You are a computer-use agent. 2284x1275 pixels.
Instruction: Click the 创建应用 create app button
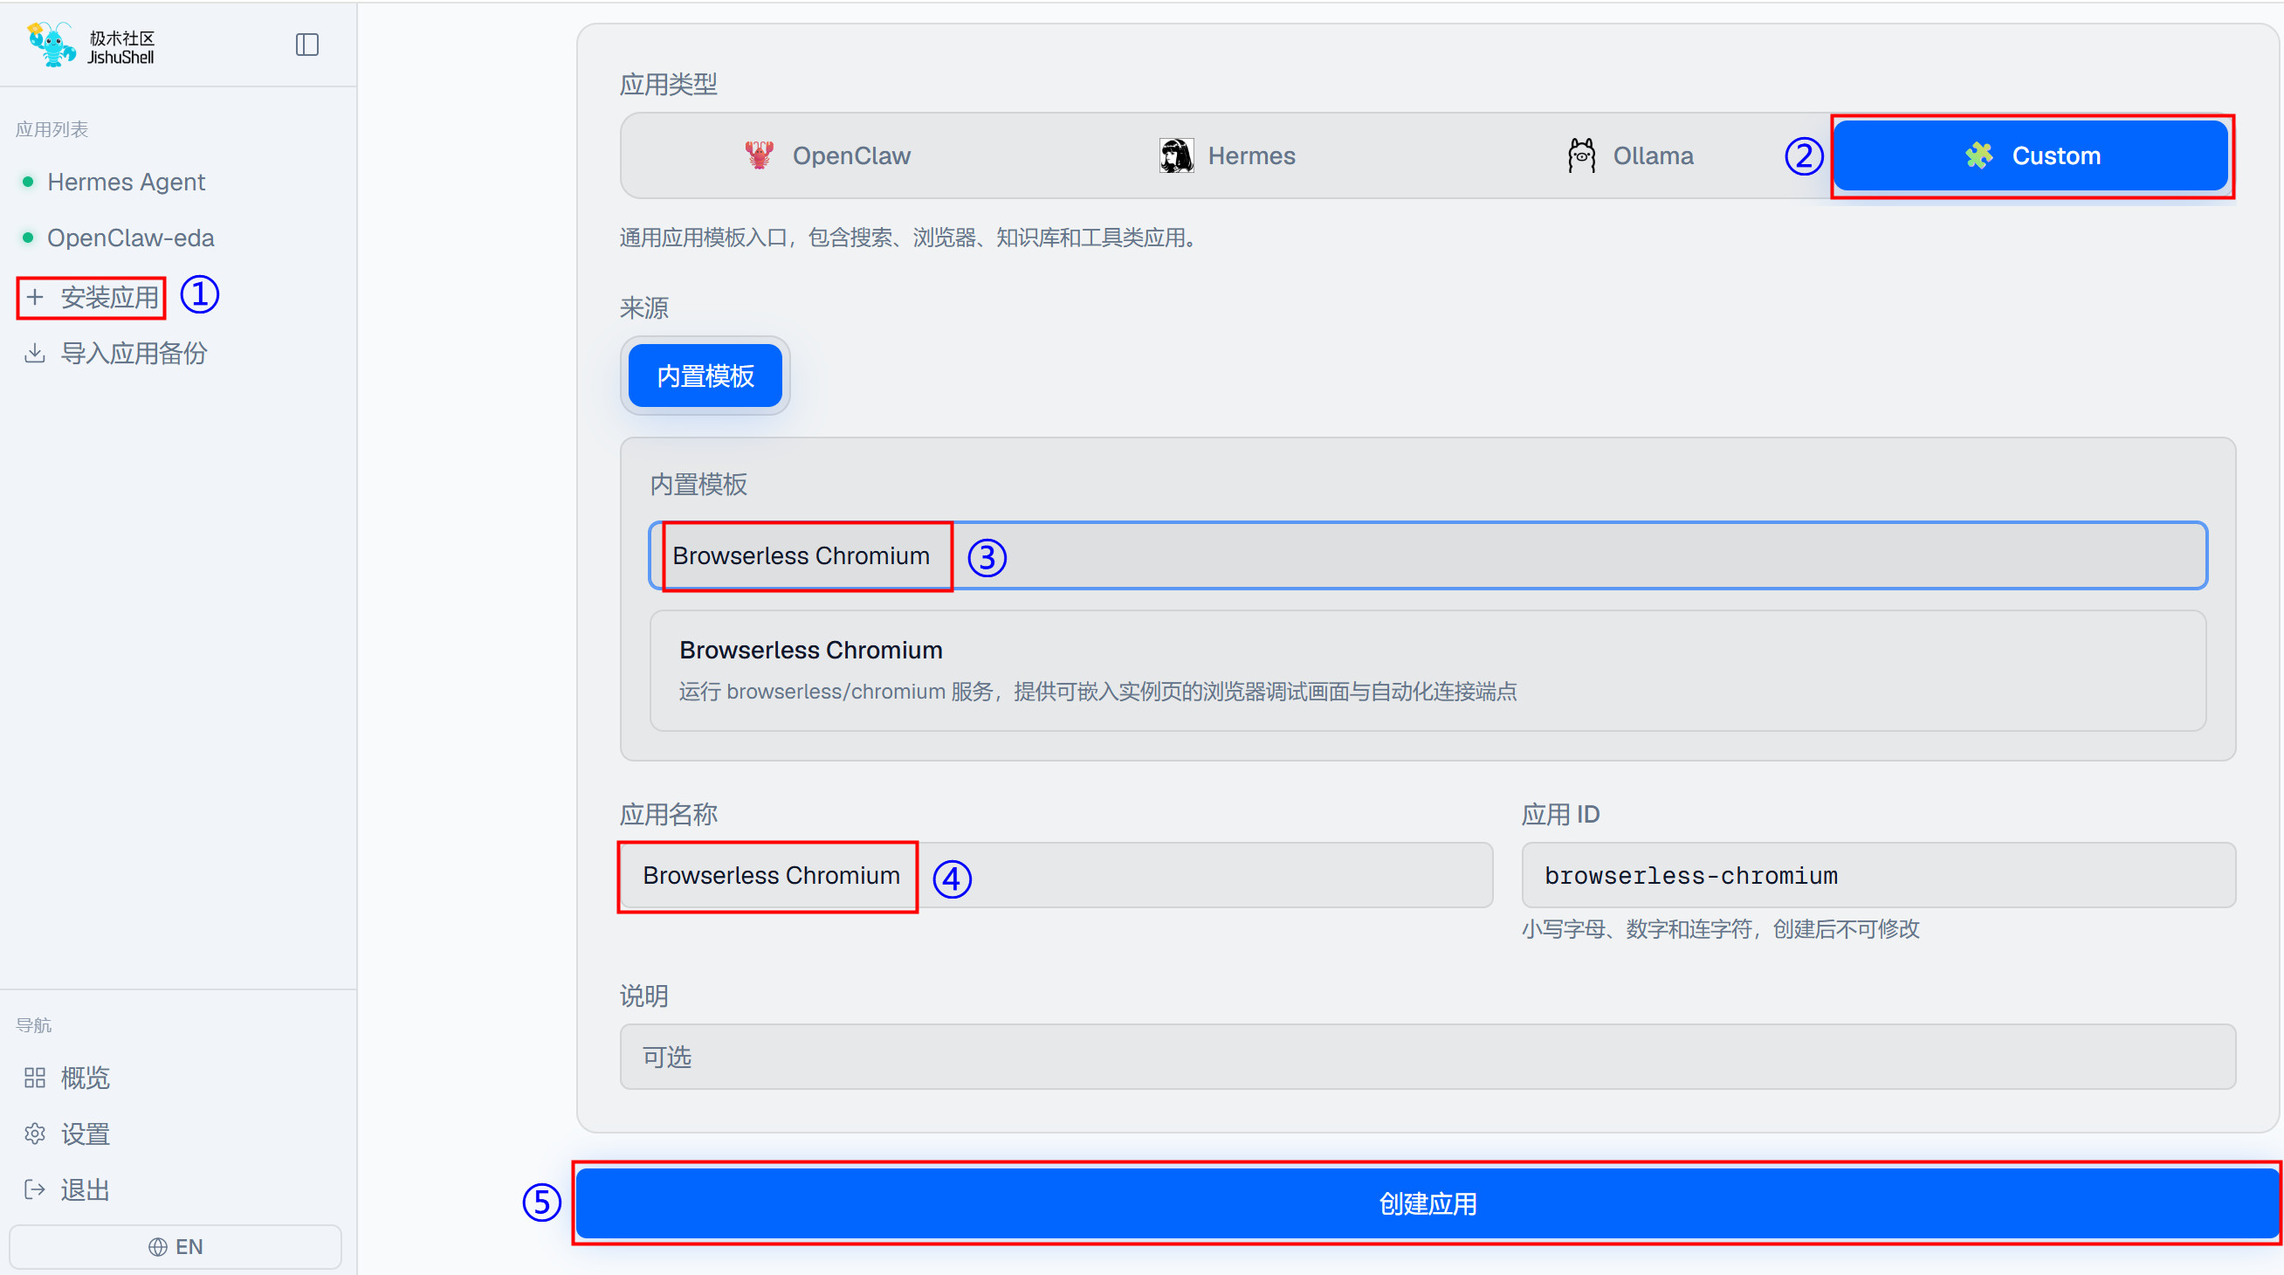coord(1427,1203)
